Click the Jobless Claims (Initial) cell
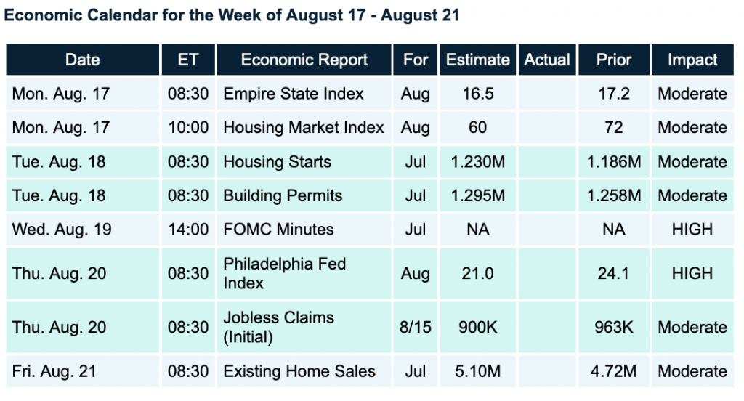The width and height of the screenshot is (744, 401). coord(278,327)
